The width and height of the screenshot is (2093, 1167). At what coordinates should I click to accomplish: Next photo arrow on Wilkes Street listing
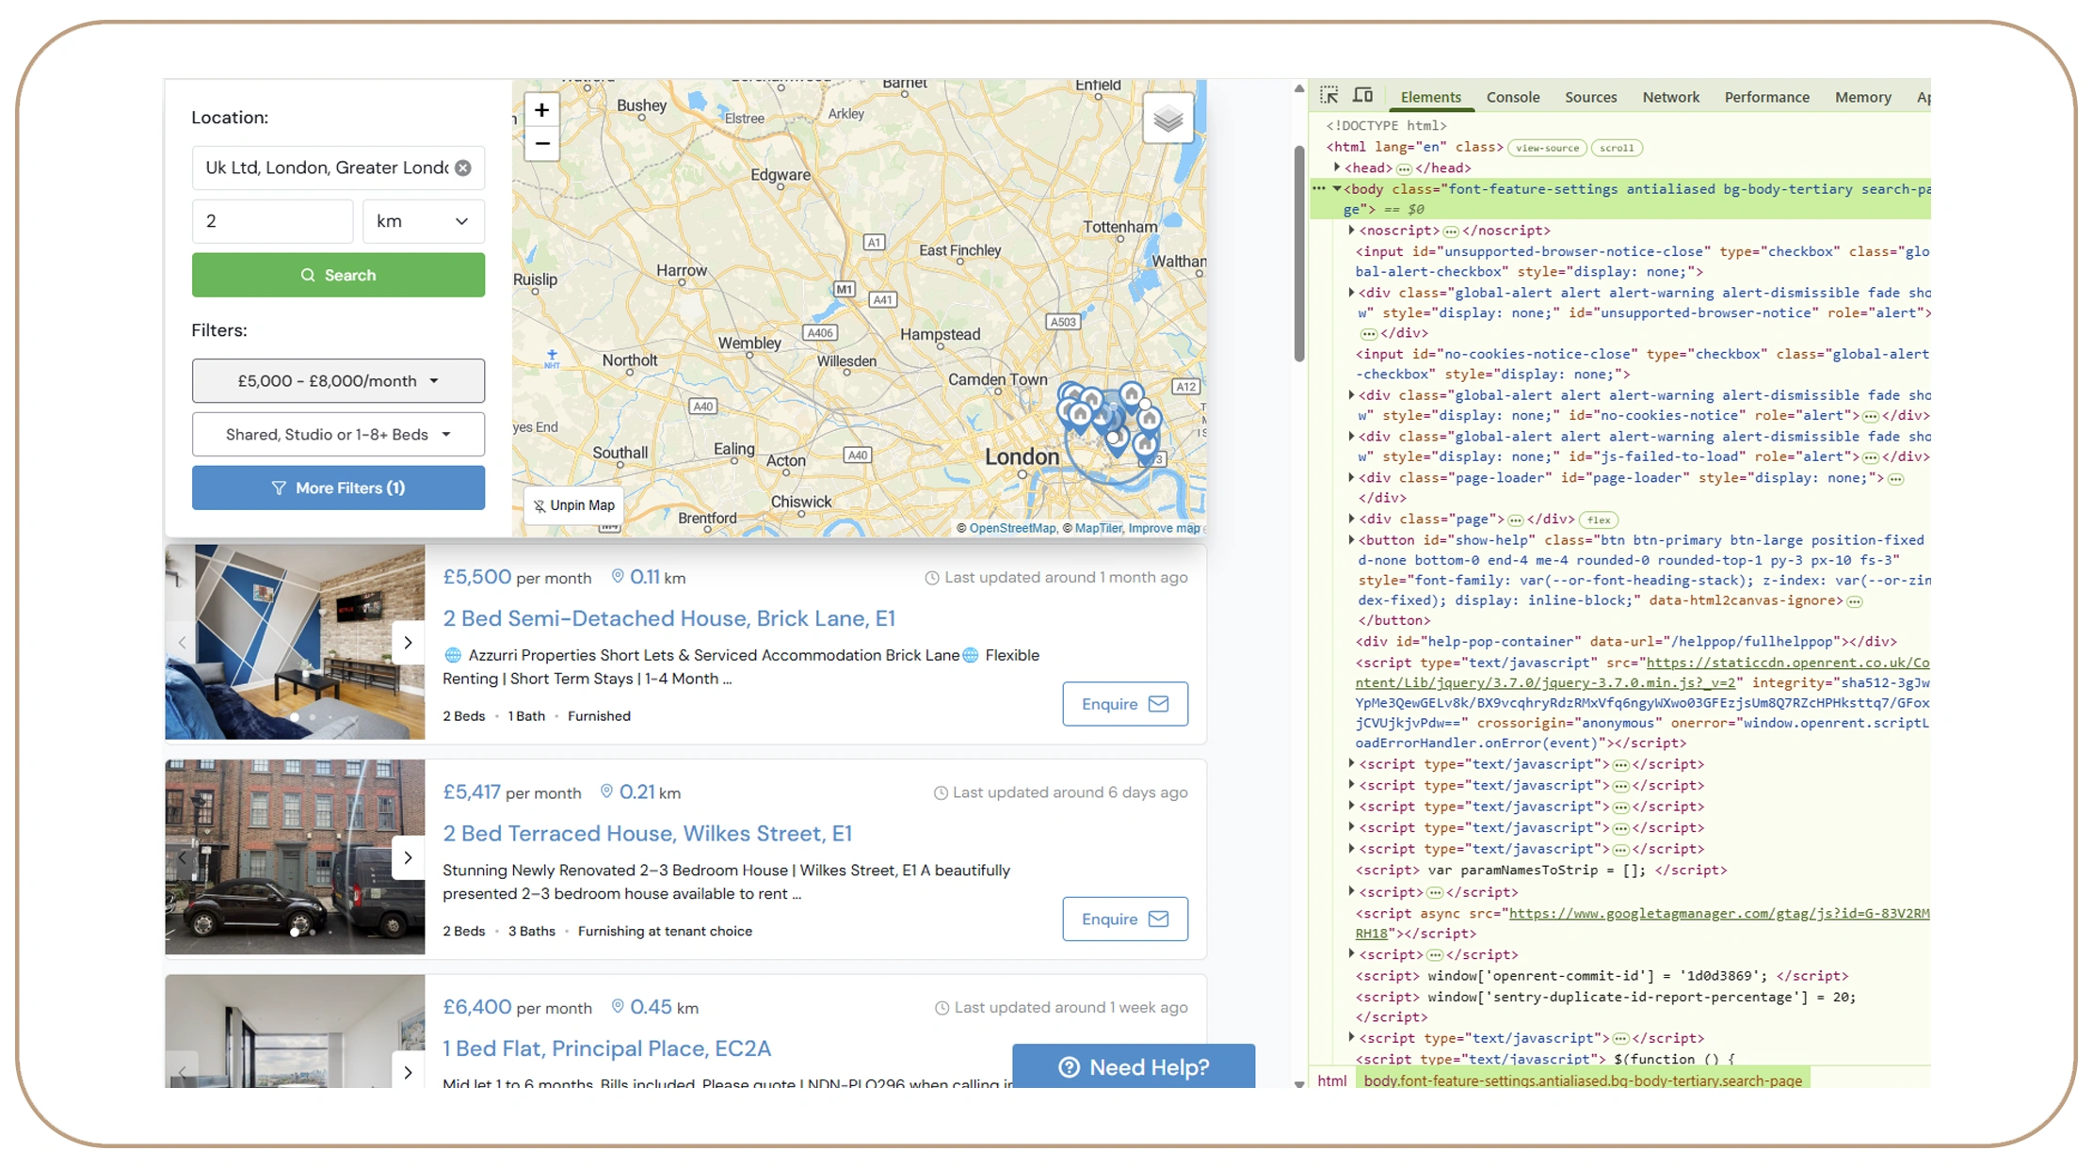click(408, 857)
